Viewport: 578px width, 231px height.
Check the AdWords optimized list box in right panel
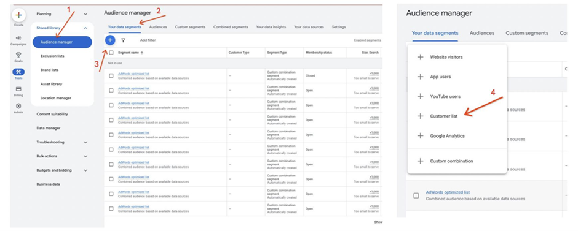(416, 195)
